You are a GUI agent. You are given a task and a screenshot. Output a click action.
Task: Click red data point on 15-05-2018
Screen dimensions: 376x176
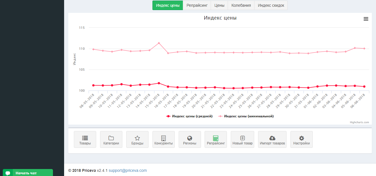pos(159,83)
